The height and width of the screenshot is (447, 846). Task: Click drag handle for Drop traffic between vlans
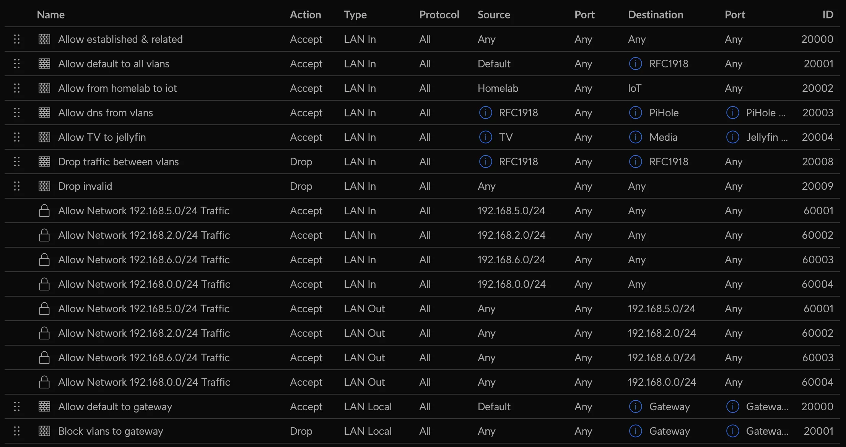click(17, 162)
